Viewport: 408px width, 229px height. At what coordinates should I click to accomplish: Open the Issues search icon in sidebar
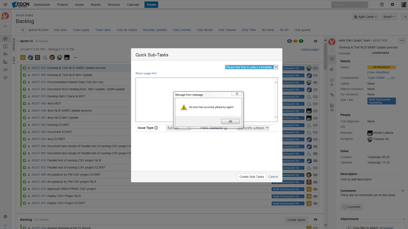click(x=5, y=70)
